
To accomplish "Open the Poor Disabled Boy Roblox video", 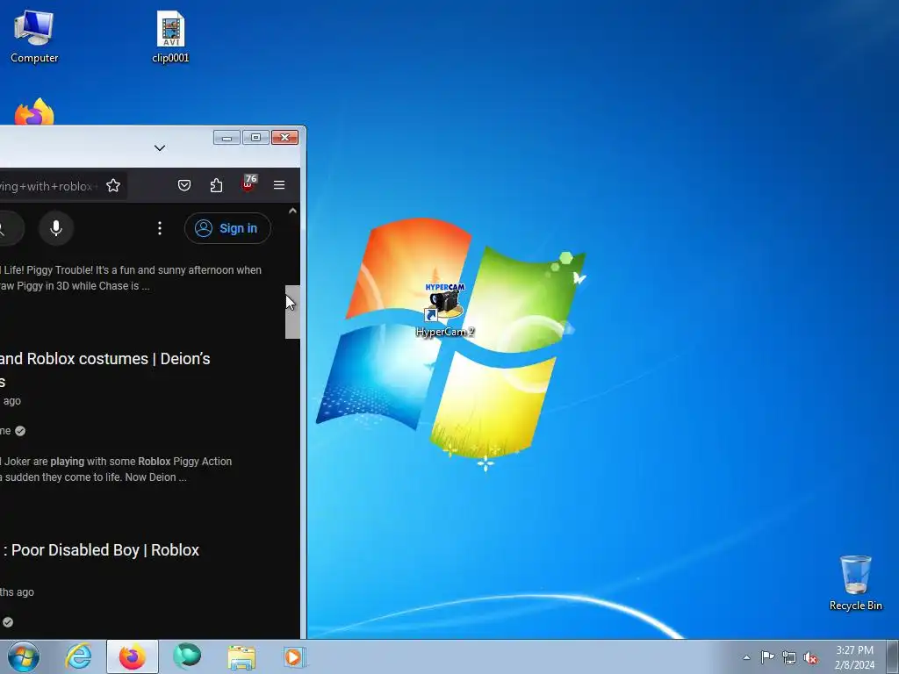I will [100, 549].
